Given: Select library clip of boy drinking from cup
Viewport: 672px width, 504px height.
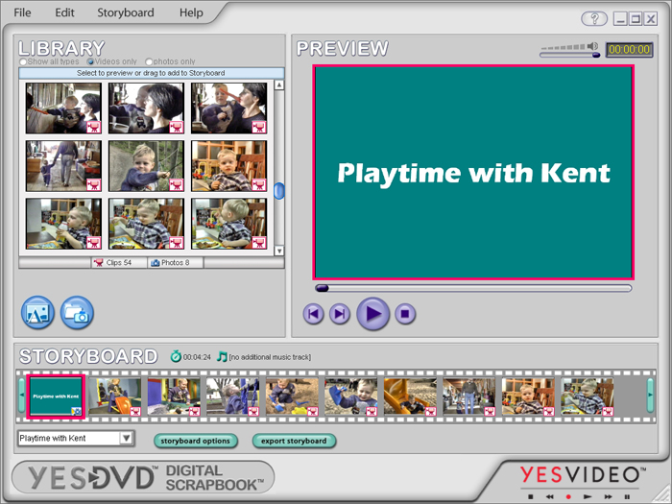Looking at the screenshot, I should pyautogui.click(x=63, y=224).
